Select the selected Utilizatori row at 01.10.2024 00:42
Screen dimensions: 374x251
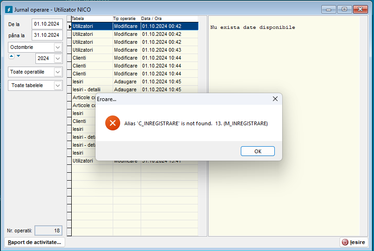[135, 26]
